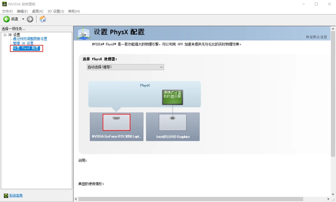Open the PhysX 处理器 dropdown
This screenshot has height=202, width=336.
125,67
